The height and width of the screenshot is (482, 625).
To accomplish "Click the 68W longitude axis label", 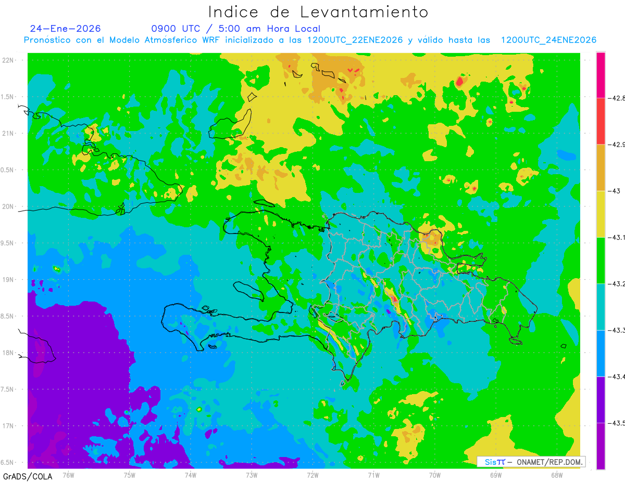I will coord(557,475).
